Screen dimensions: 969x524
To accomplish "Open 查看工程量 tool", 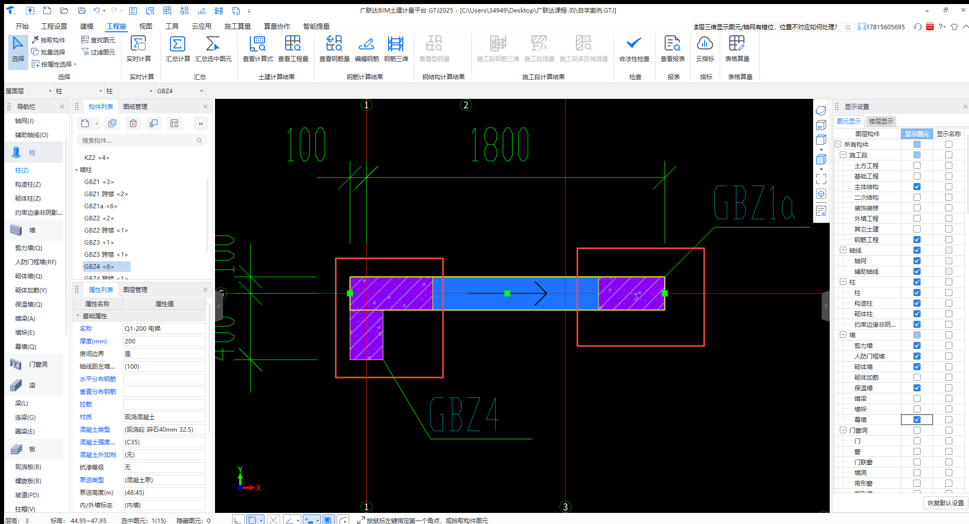I will [x=293, y=49].
